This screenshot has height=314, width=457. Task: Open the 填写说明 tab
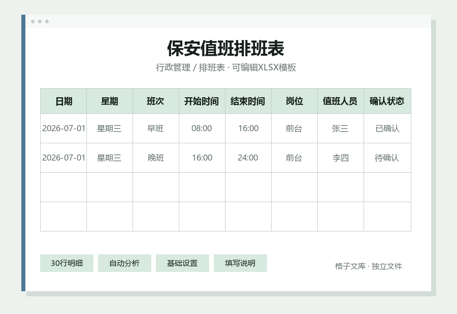click(240, 263)
